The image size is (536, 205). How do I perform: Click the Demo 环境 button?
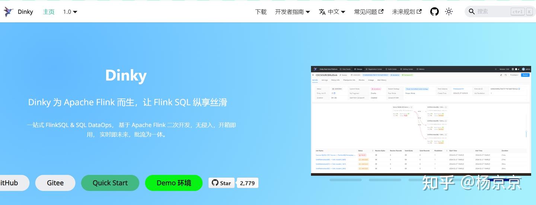pyautogui.click(x=174, y=183)
